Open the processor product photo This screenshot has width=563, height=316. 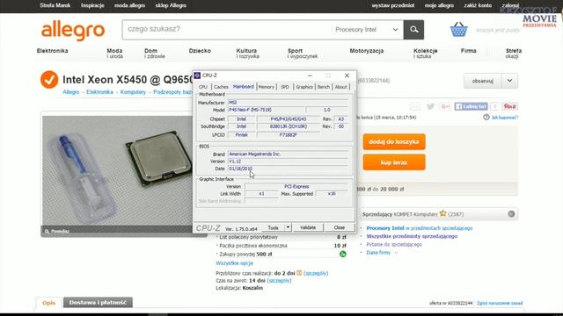pyautogui.click(x=117, y=170)
